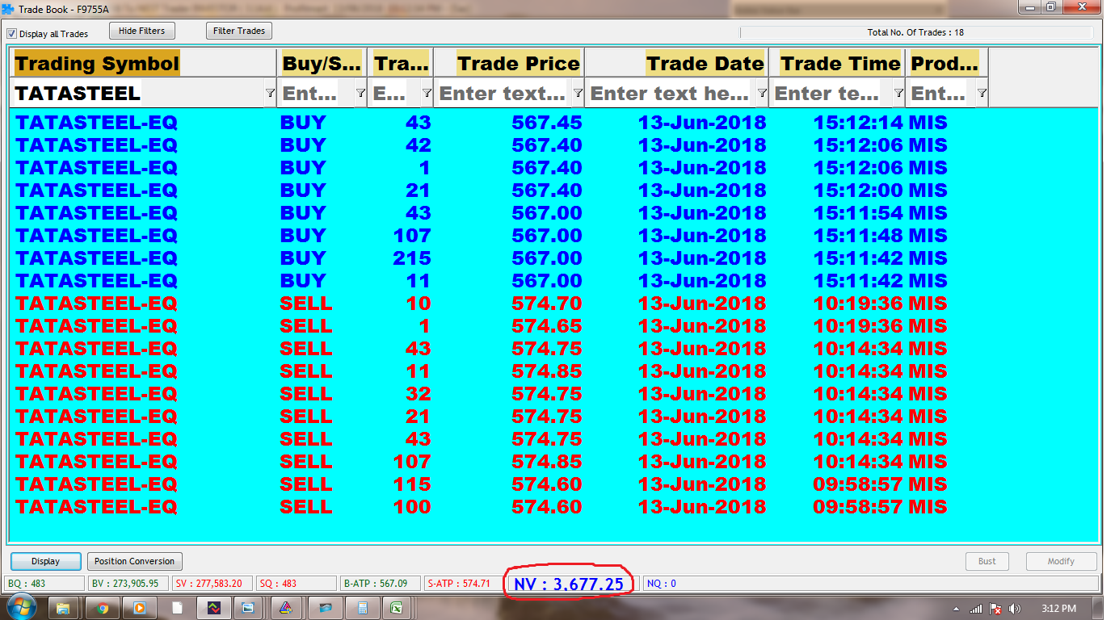Select the SELL quantity 115 cell
1115x620 pixels.
pyautogui.click(x=412, y=484)
